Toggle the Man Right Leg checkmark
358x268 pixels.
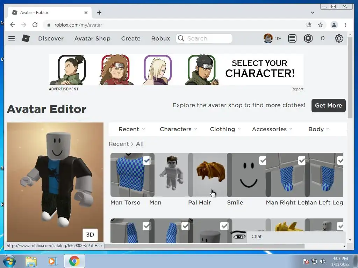302,161
